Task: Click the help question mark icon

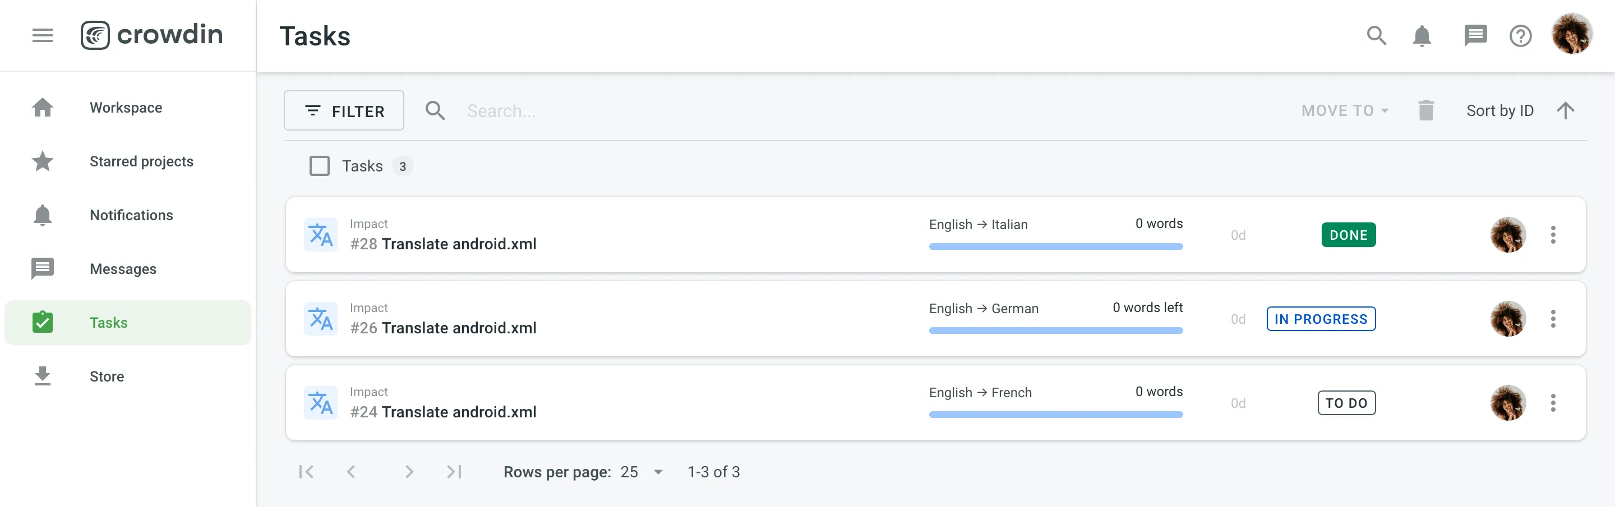Action: 1520,36
